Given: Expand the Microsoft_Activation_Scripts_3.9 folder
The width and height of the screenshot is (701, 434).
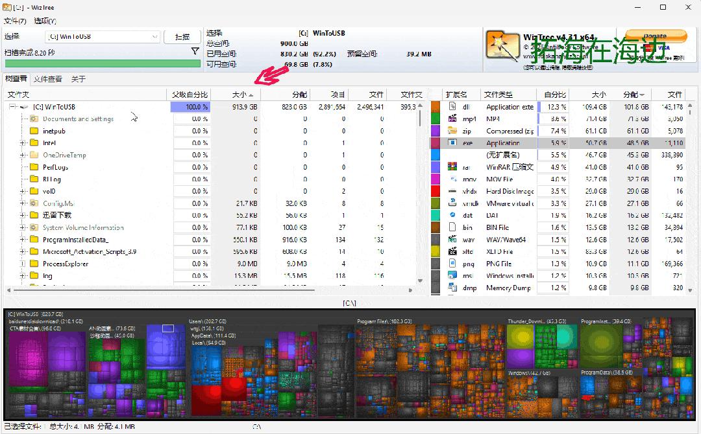Looking at the screenshot, I should [22, 251].
